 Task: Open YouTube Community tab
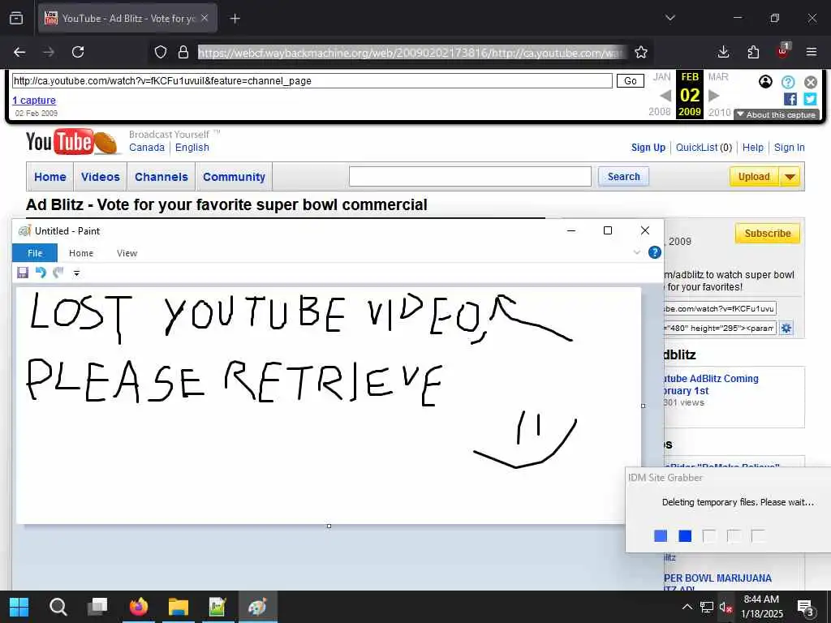[x=234, y=177]
